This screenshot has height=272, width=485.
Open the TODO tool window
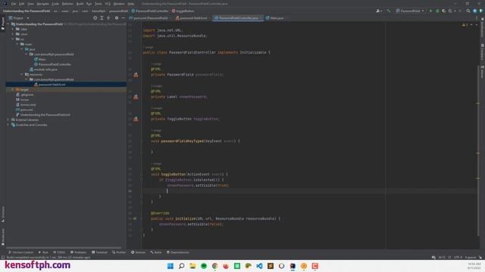(x=59, y=252)
